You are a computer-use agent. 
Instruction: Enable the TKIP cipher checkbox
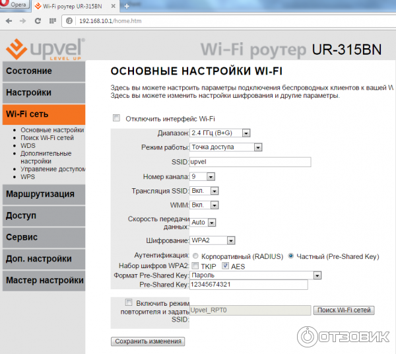[x=195, y=265]
